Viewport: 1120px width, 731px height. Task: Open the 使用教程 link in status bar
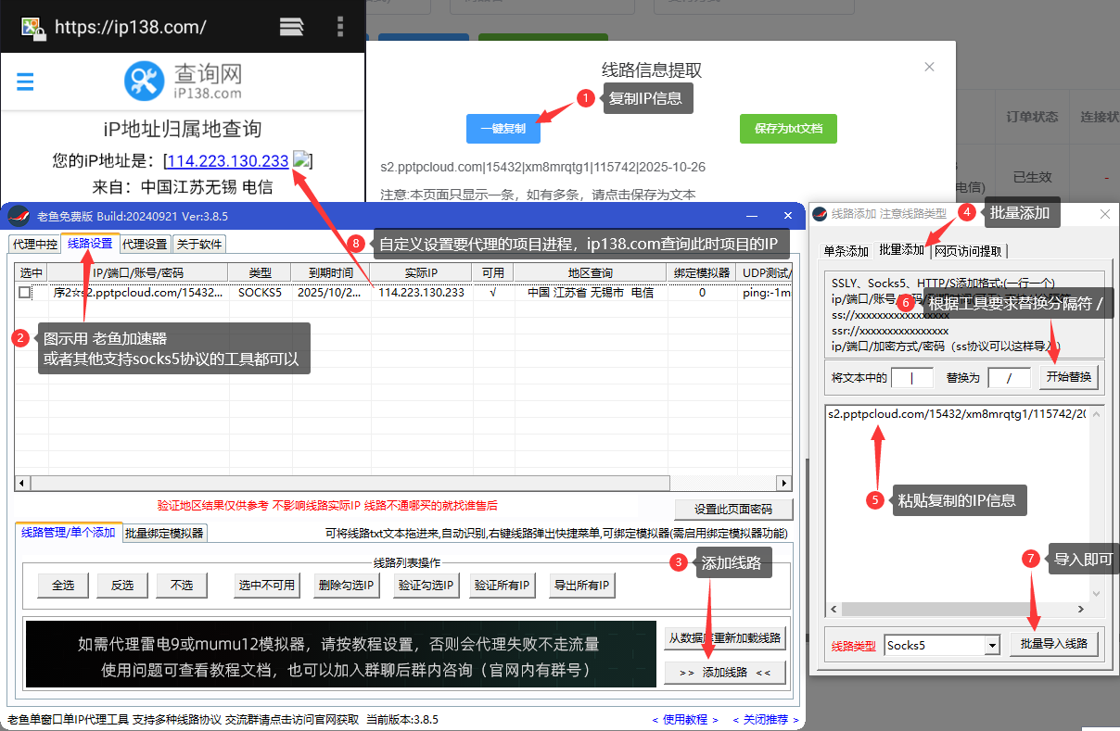(685, 719)
